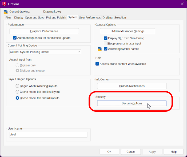Click the AutoCAD logo in title bar
The height and width of the screenshot is (157, 187).
(x=4, y=4)
